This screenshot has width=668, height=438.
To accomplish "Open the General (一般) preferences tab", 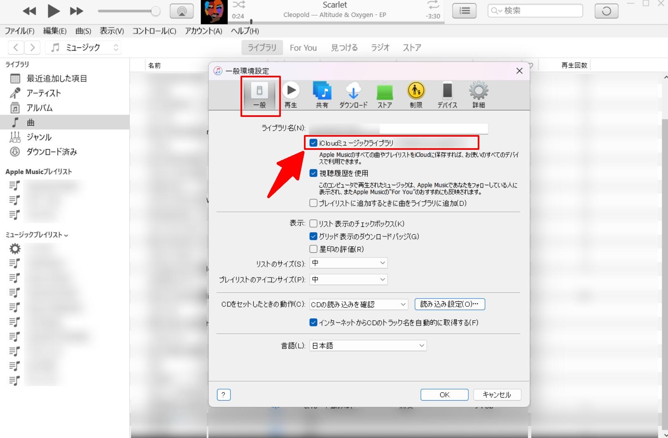I will tap(259, 96).
